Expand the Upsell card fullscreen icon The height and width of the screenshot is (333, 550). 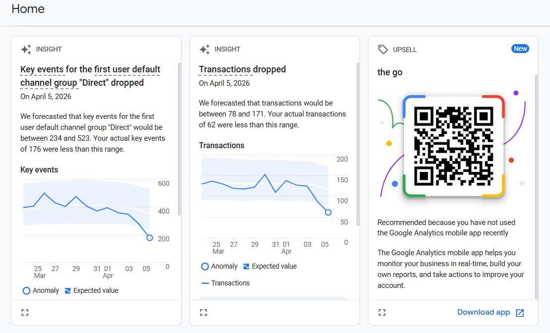382,312
